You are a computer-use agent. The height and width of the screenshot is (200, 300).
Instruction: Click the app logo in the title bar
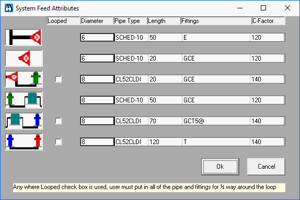[9, 8]
